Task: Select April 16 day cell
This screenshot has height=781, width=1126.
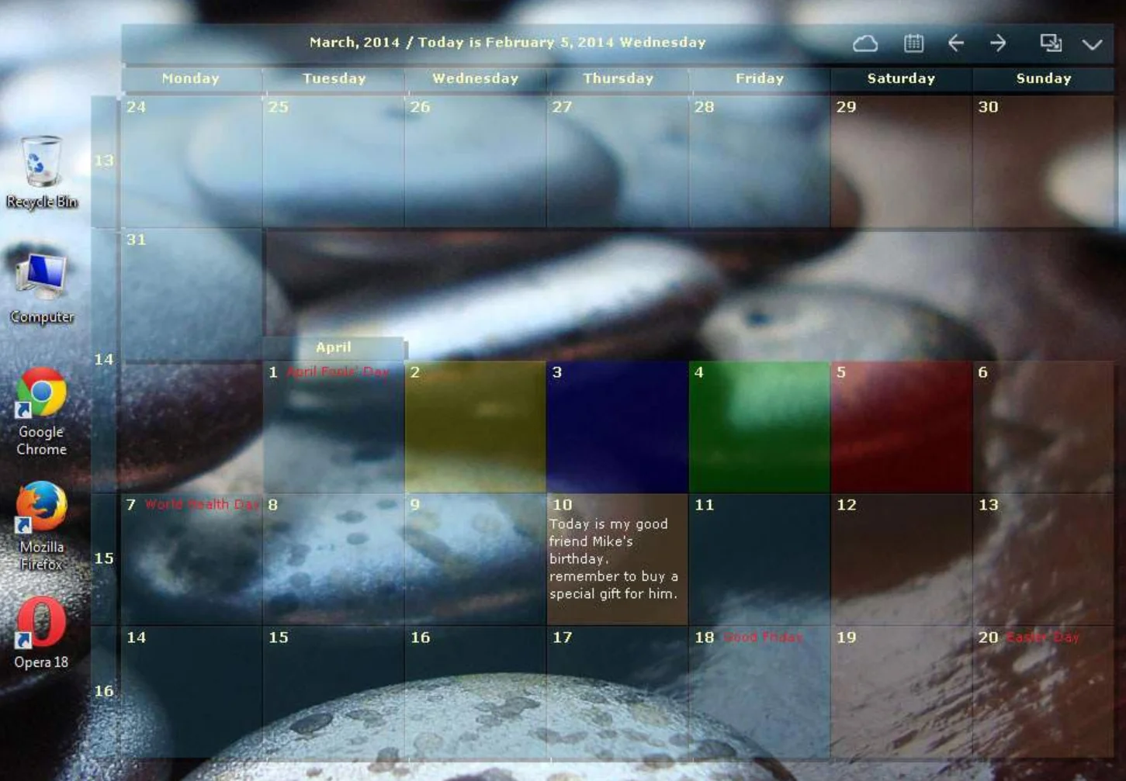Action: click(x=475, y=692)
